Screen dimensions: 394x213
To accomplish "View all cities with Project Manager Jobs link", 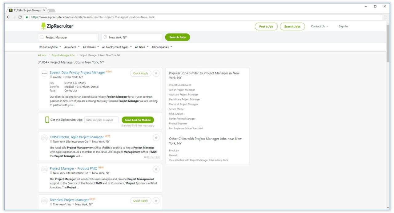I will [x=199, y=160].
